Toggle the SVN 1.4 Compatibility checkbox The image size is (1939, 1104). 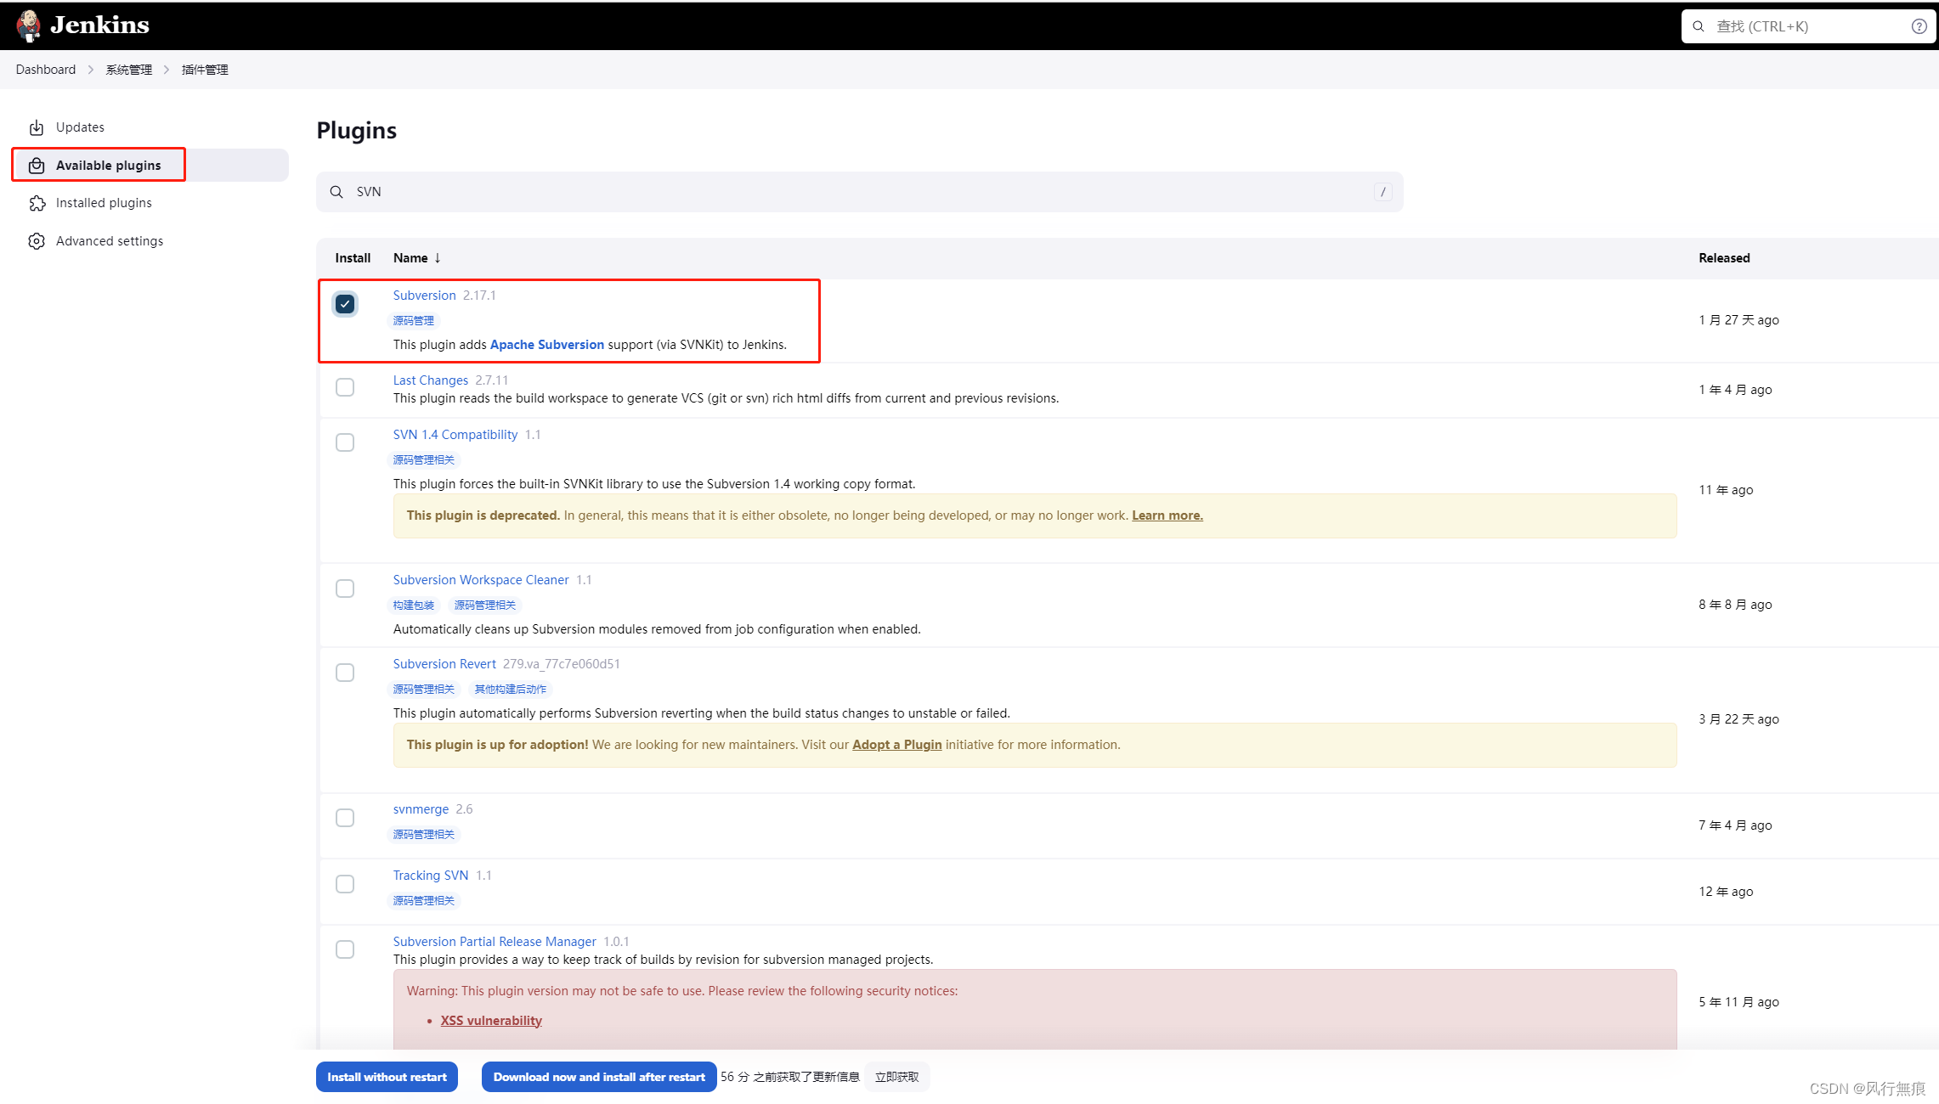click(345, 442)
